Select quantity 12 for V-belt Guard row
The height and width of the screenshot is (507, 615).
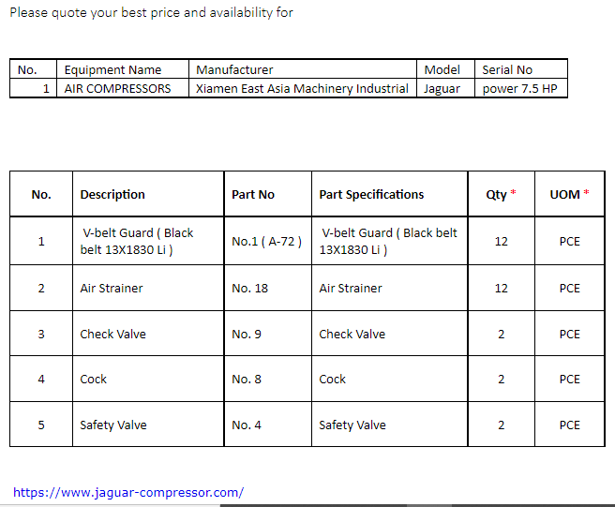click(502, 241)
